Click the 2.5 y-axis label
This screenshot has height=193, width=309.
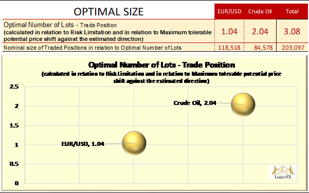14,87
